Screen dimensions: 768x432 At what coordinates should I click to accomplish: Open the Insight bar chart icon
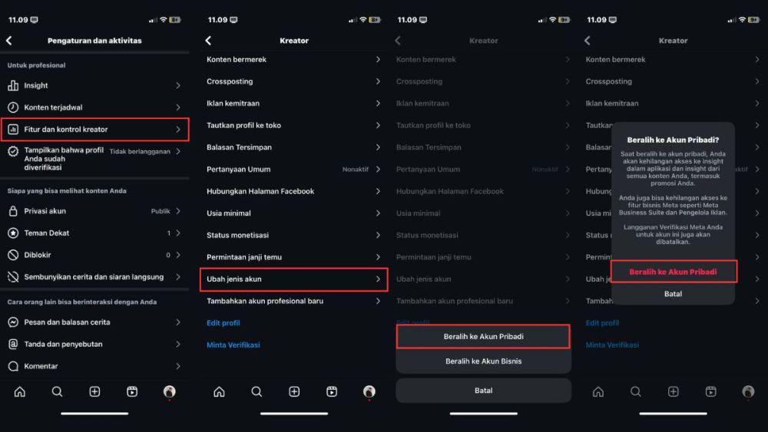tap(13, 86)
